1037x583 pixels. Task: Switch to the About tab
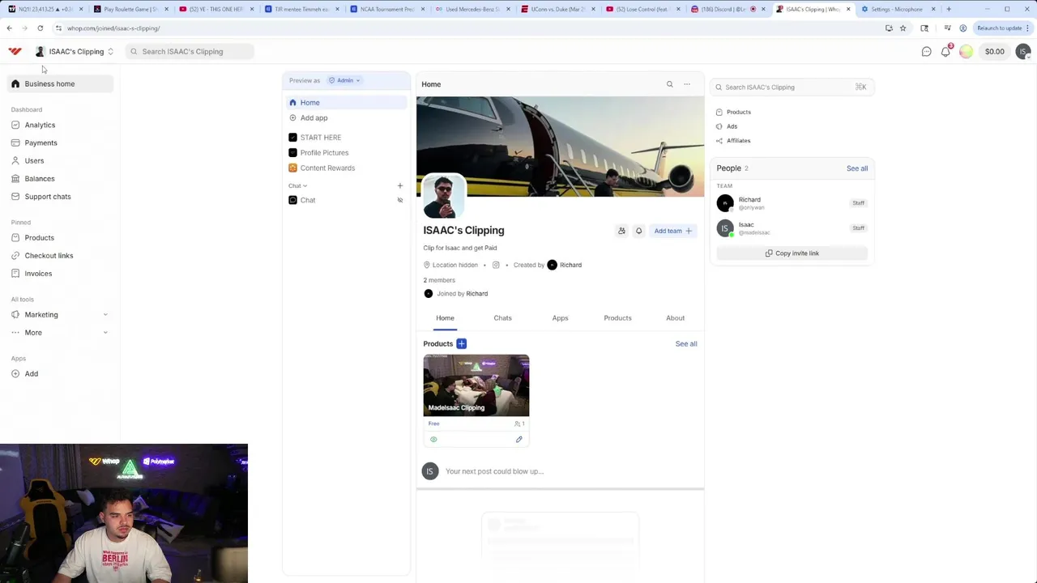(x=675, y=318)
